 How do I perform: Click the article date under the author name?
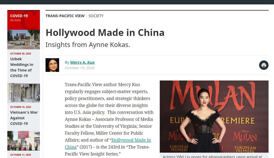click(80, 68)
